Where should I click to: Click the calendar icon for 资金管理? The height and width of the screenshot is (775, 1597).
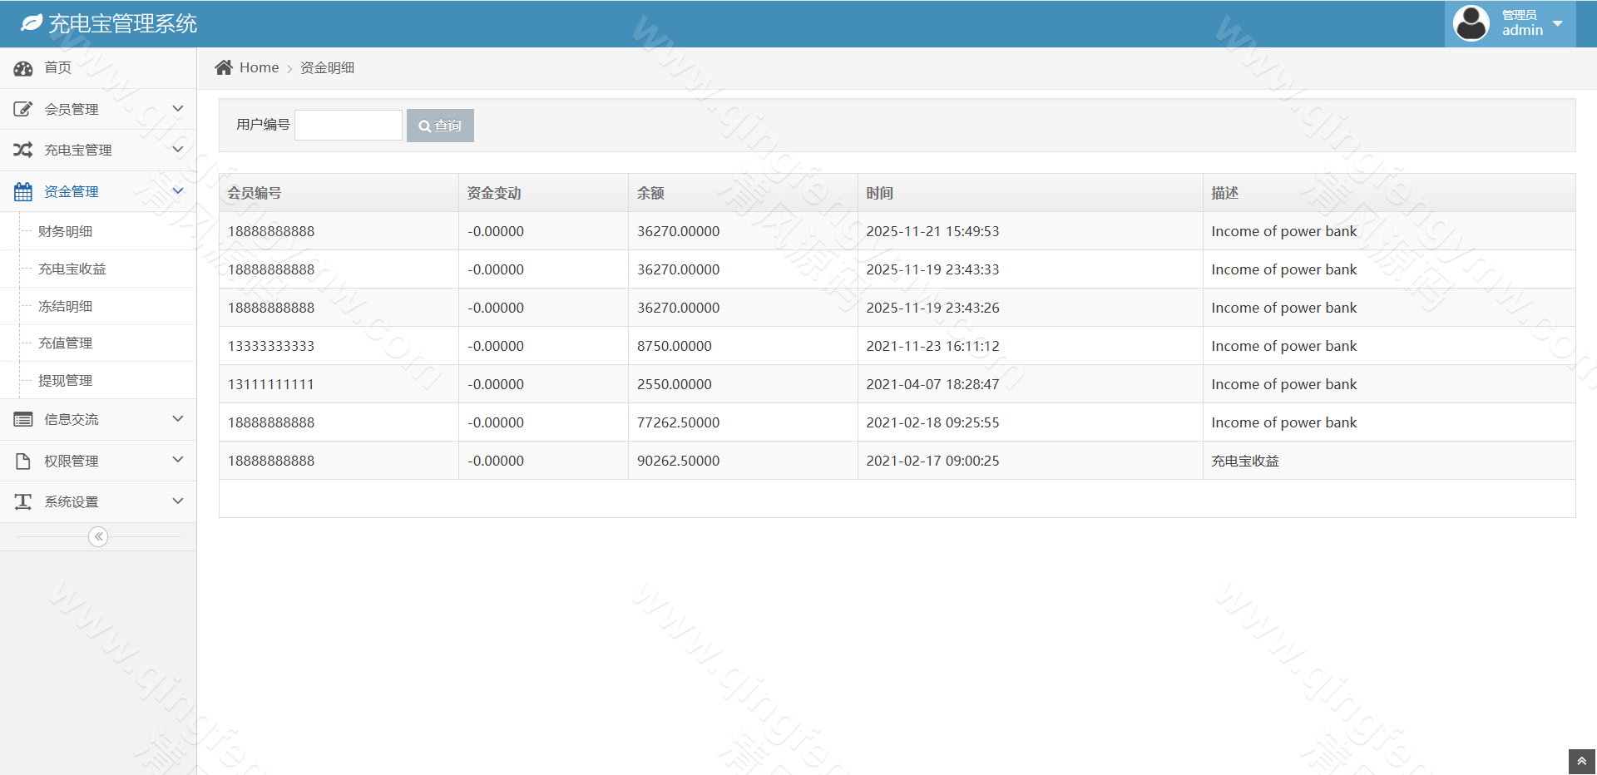pyautogui.click(x=23, y=191)
